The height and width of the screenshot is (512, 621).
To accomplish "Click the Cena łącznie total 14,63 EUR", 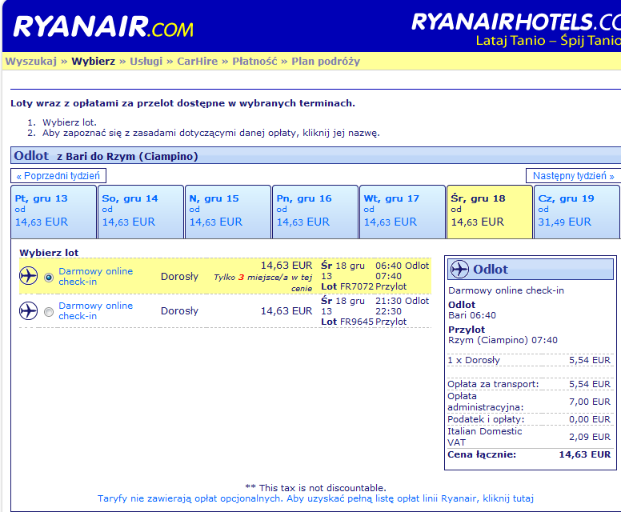I will [x=529, y=454].
